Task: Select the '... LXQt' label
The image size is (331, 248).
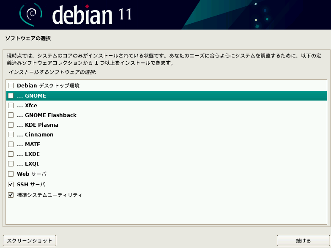Action: [x=28, y=164]
